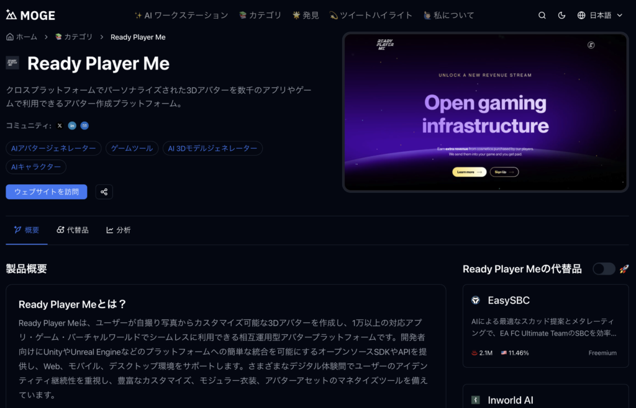636x408 pixels.
Task: Open the AI ワークステーション nav item
Action: (181, 16)
